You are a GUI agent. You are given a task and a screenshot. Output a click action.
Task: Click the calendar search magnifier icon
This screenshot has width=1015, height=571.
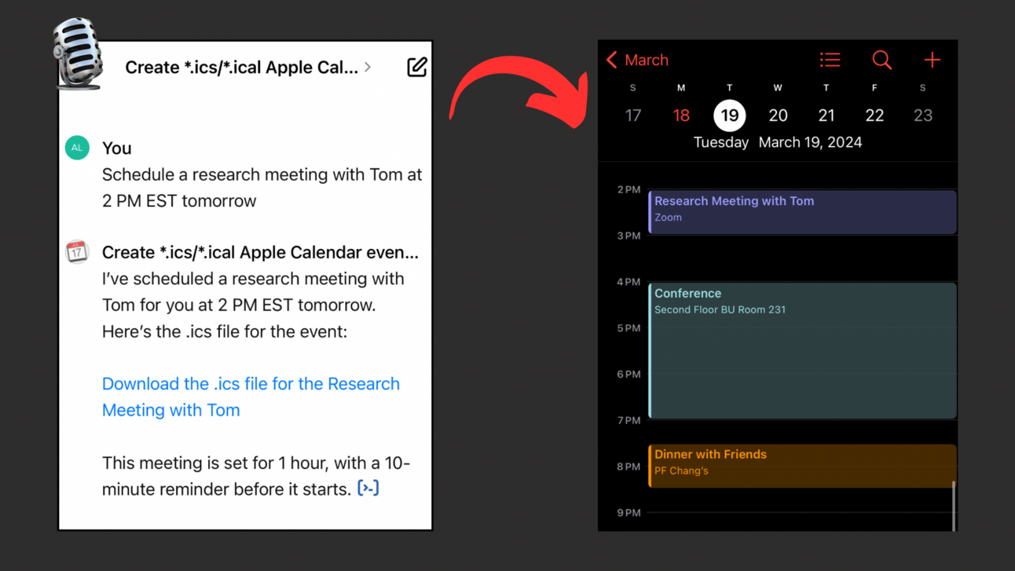881,60
